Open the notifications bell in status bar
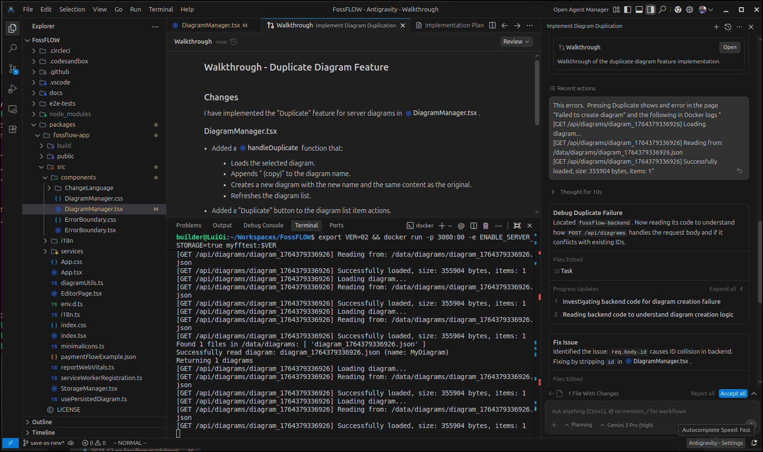Screen dimensions: 763x452 (x=754, y=443)
